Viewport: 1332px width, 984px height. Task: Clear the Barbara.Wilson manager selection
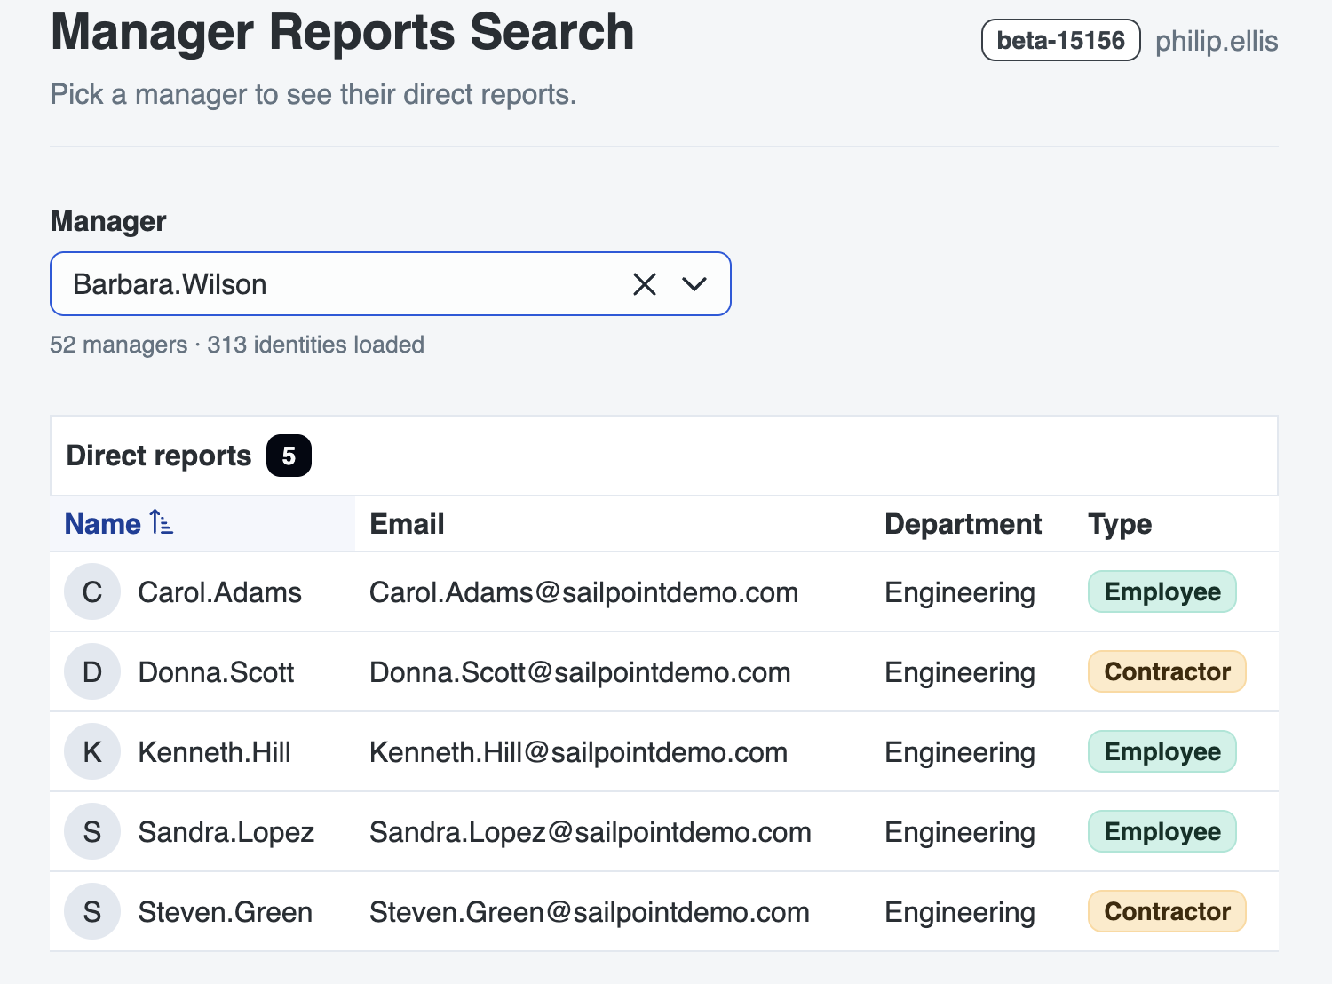tap(645, 284)
